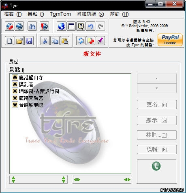Viewport: 186px width, 193px height.
Task: Click the gray redo arrow
Action: click(x=100, y=26)
